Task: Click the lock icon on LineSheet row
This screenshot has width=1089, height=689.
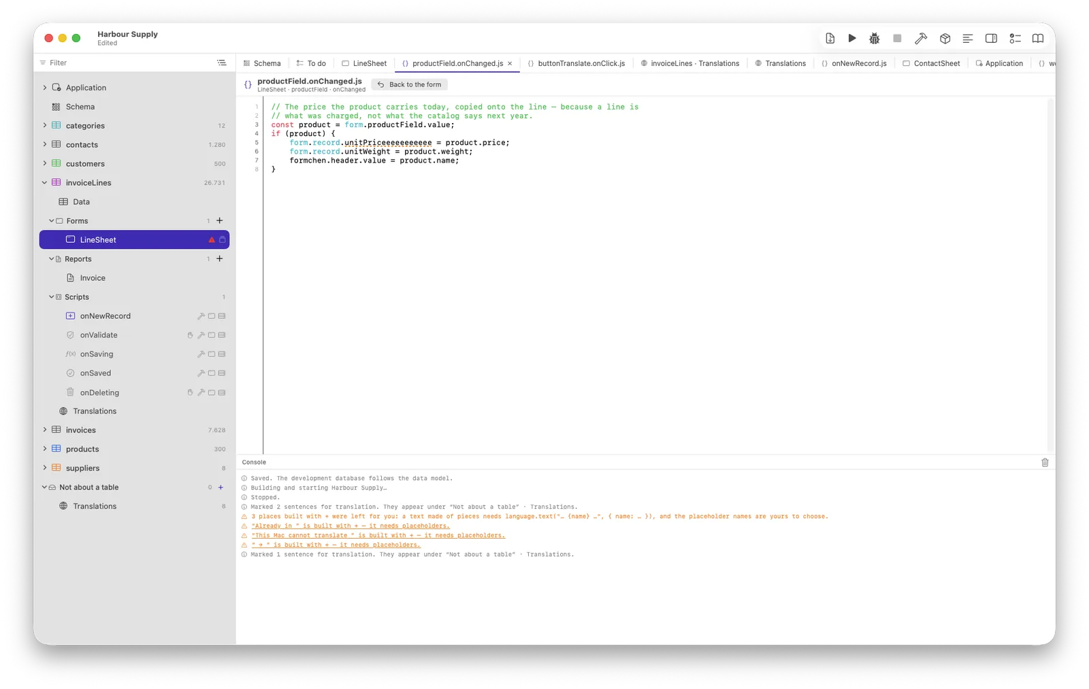Action: pos(222,240)
